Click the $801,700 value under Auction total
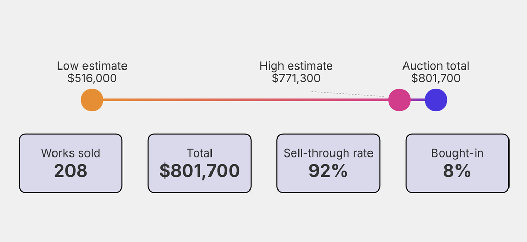 (436, 78)
